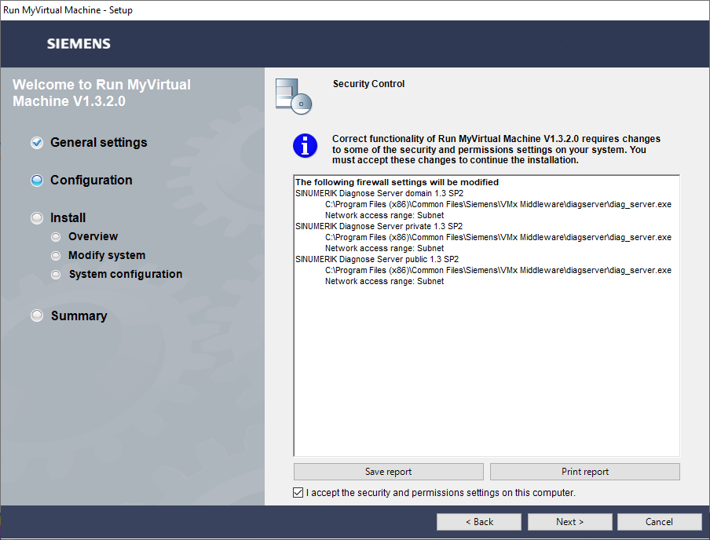Print the security report
The width and height of the screenshot is (710, 540).
click(x=584, y=472)
